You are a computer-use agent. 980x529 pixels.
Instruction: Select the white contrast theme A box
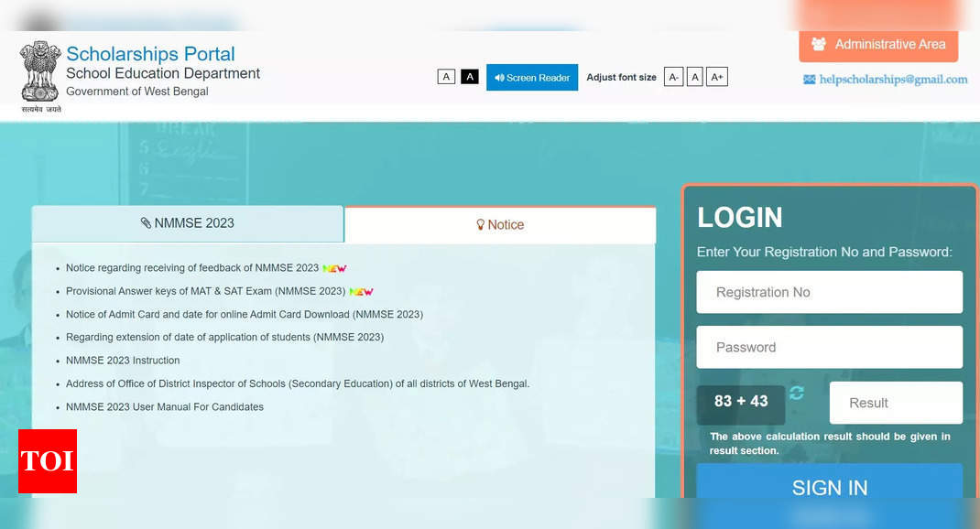click(446, 77)
